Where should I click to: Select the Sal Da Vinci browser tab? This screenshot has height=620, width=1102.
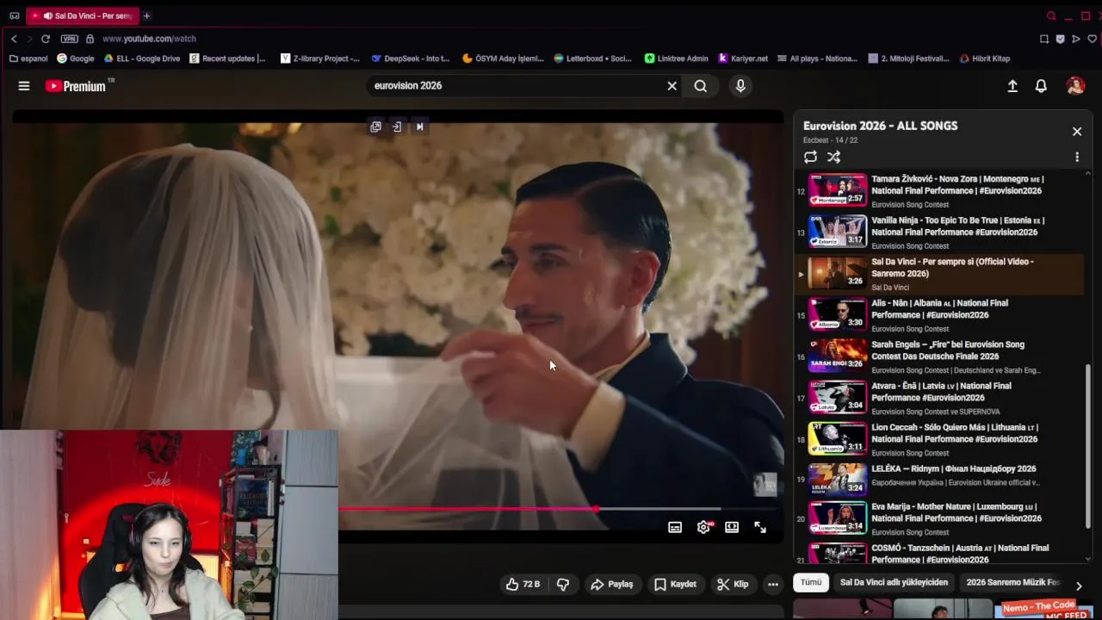82,15
